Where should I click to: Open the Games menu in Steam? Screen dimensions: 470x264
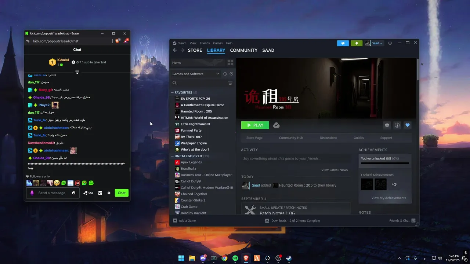218,43
